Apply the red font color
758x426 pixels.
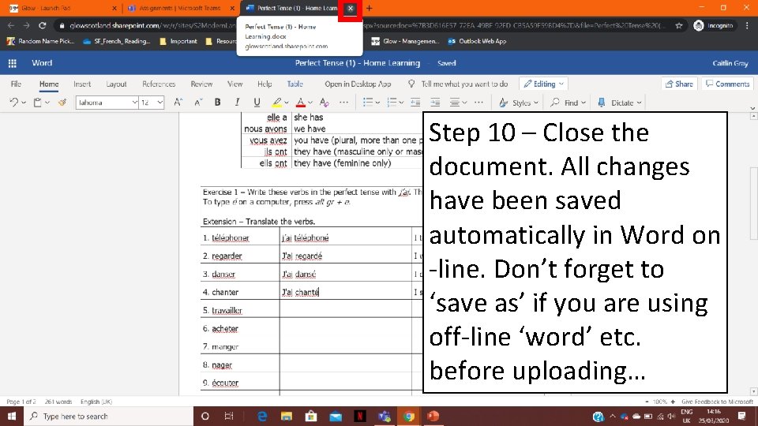[x=301, y=103]
